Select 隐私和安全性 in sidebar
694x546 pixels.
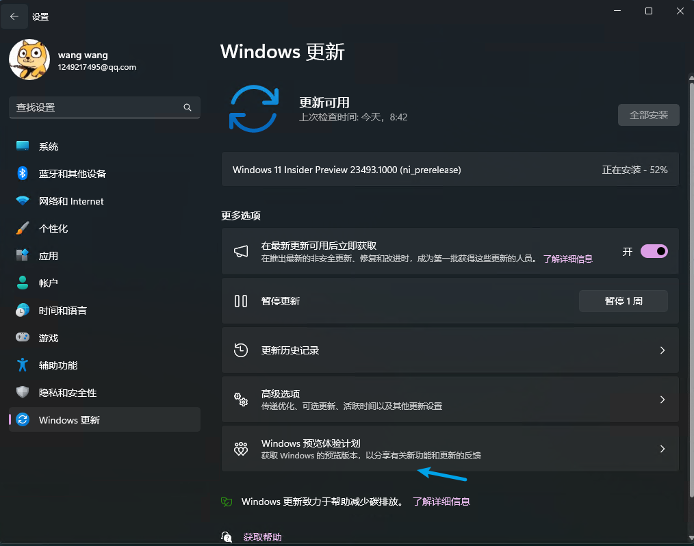tap(105, 393)
